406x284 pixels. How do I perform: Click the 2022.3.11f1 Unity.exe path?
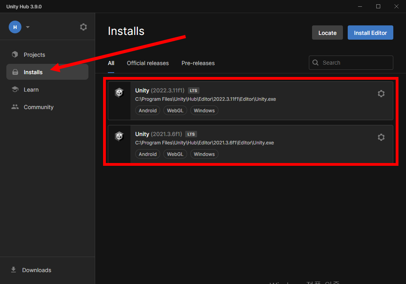206,99
